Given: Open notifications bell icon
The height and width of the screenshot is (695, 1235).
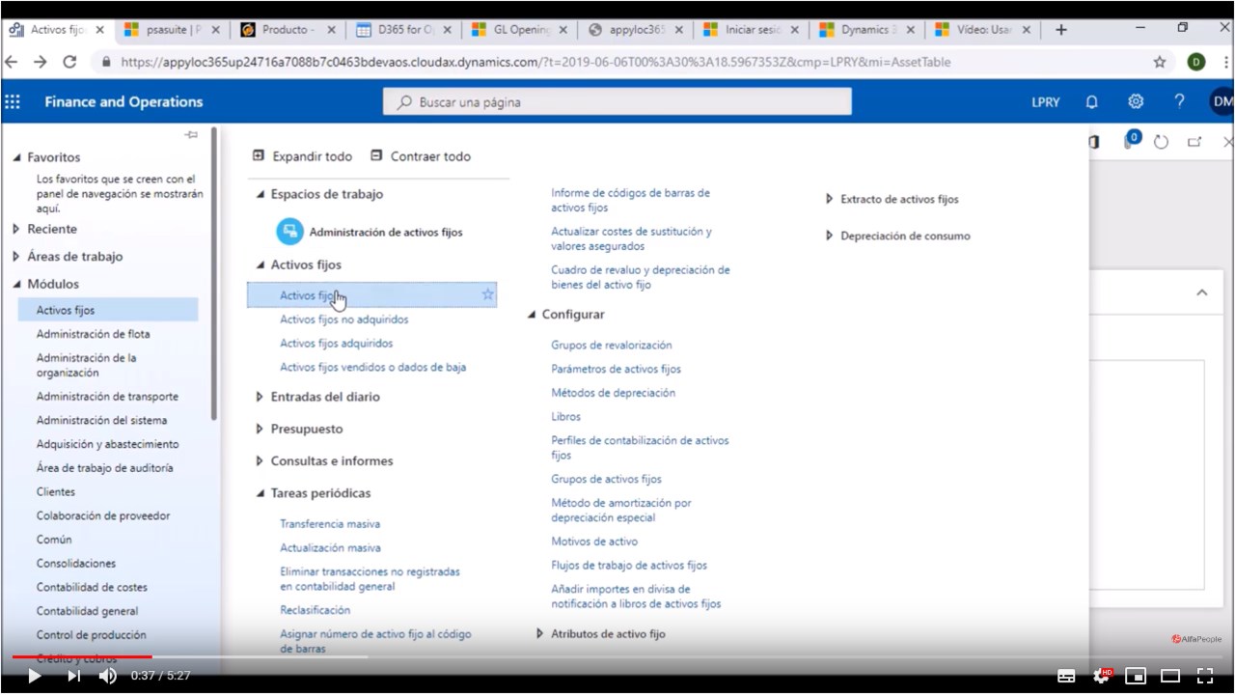Looking at the screenshot, I should (1092, 101).
